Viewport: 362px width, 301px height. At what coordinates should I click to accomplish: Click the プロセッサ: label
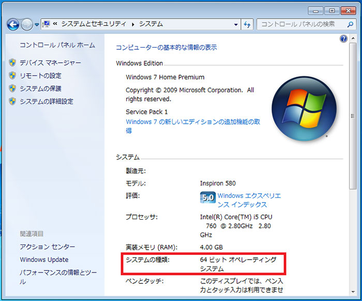click(x=142, y=217)
